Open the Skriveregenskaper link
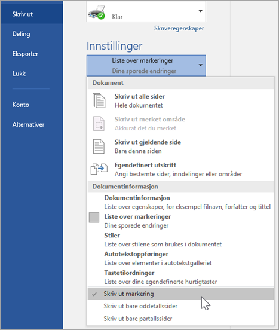The image size is (279, 330). (x=179, y=28)
